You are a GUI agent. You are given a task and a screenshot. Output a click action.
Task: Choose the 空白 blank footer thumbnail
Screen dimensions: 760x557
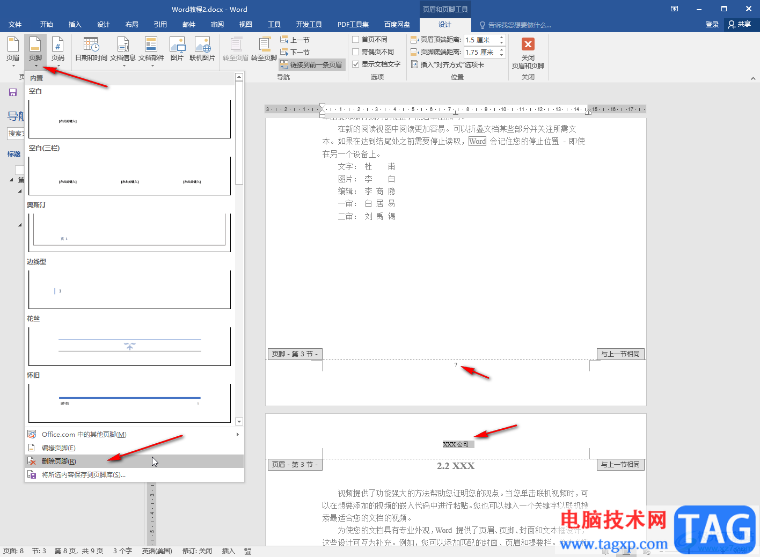pyautogui.click(x=129, y=119)
